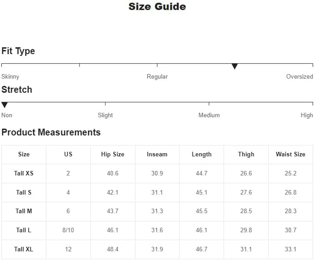
Task: Click the 8/10 US size cell
Action: coord(68,230)
